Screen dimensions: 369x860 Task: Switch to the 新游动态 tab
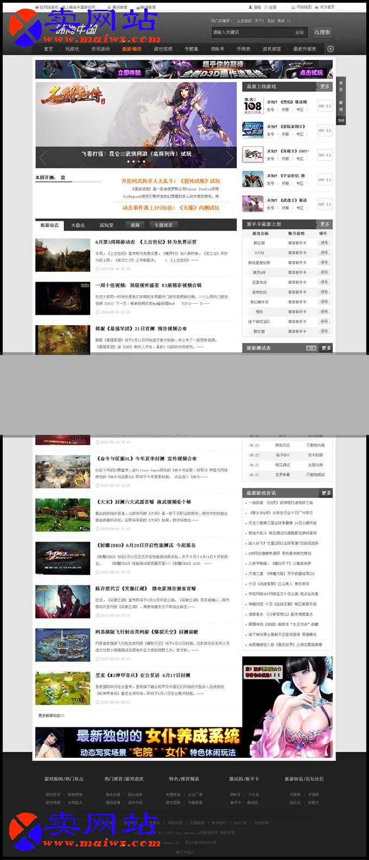click(x=49, y=225)
